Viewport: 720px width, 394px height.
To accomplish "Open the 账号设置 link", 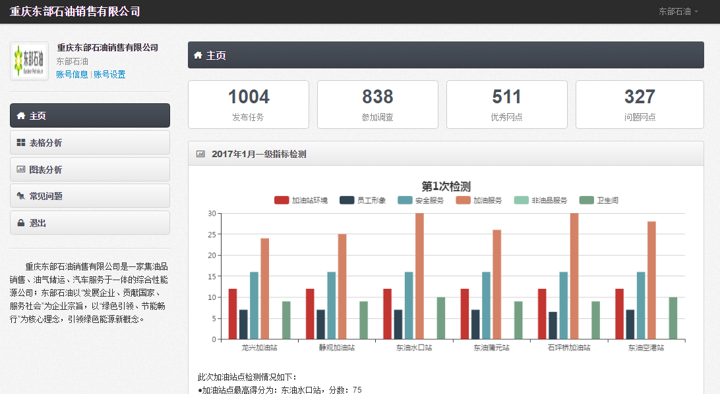I will (109, 74).
